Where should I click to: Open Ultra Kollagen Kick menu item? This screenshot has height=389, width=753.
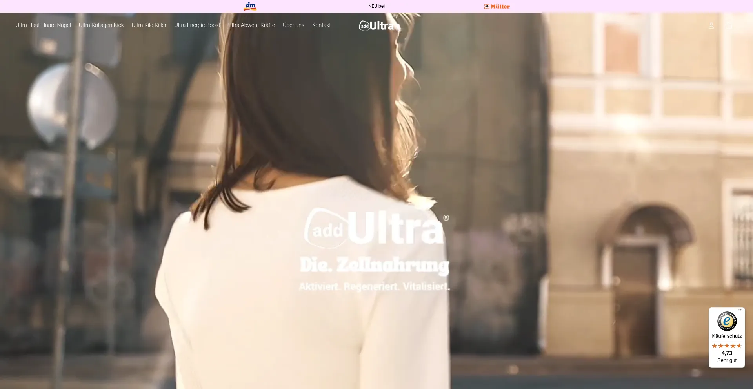101,25
